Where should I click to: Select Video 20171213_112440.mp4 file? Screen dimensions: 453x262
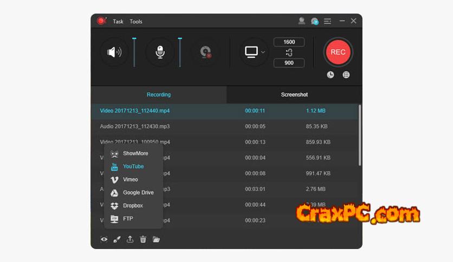click(134, 111)
